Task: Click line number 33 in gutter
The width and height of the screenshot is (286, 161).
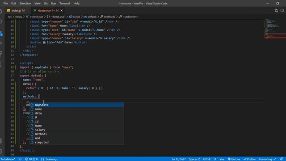Action: click(x=12, y=101)
